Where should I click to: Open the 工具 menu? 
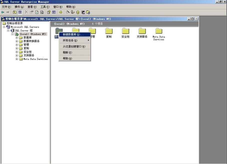click(x=45, y=7)
